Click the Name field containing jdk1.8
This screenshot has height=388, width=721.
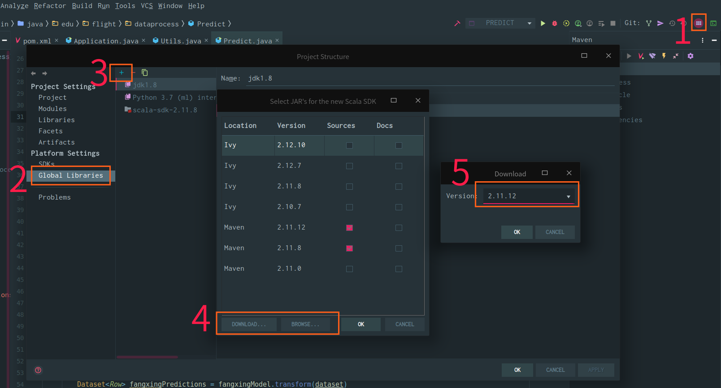[x=430, y=78]
